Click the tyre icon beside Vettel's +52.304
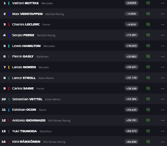The height and width of the screenshot is (146, 167). (148, 99)
